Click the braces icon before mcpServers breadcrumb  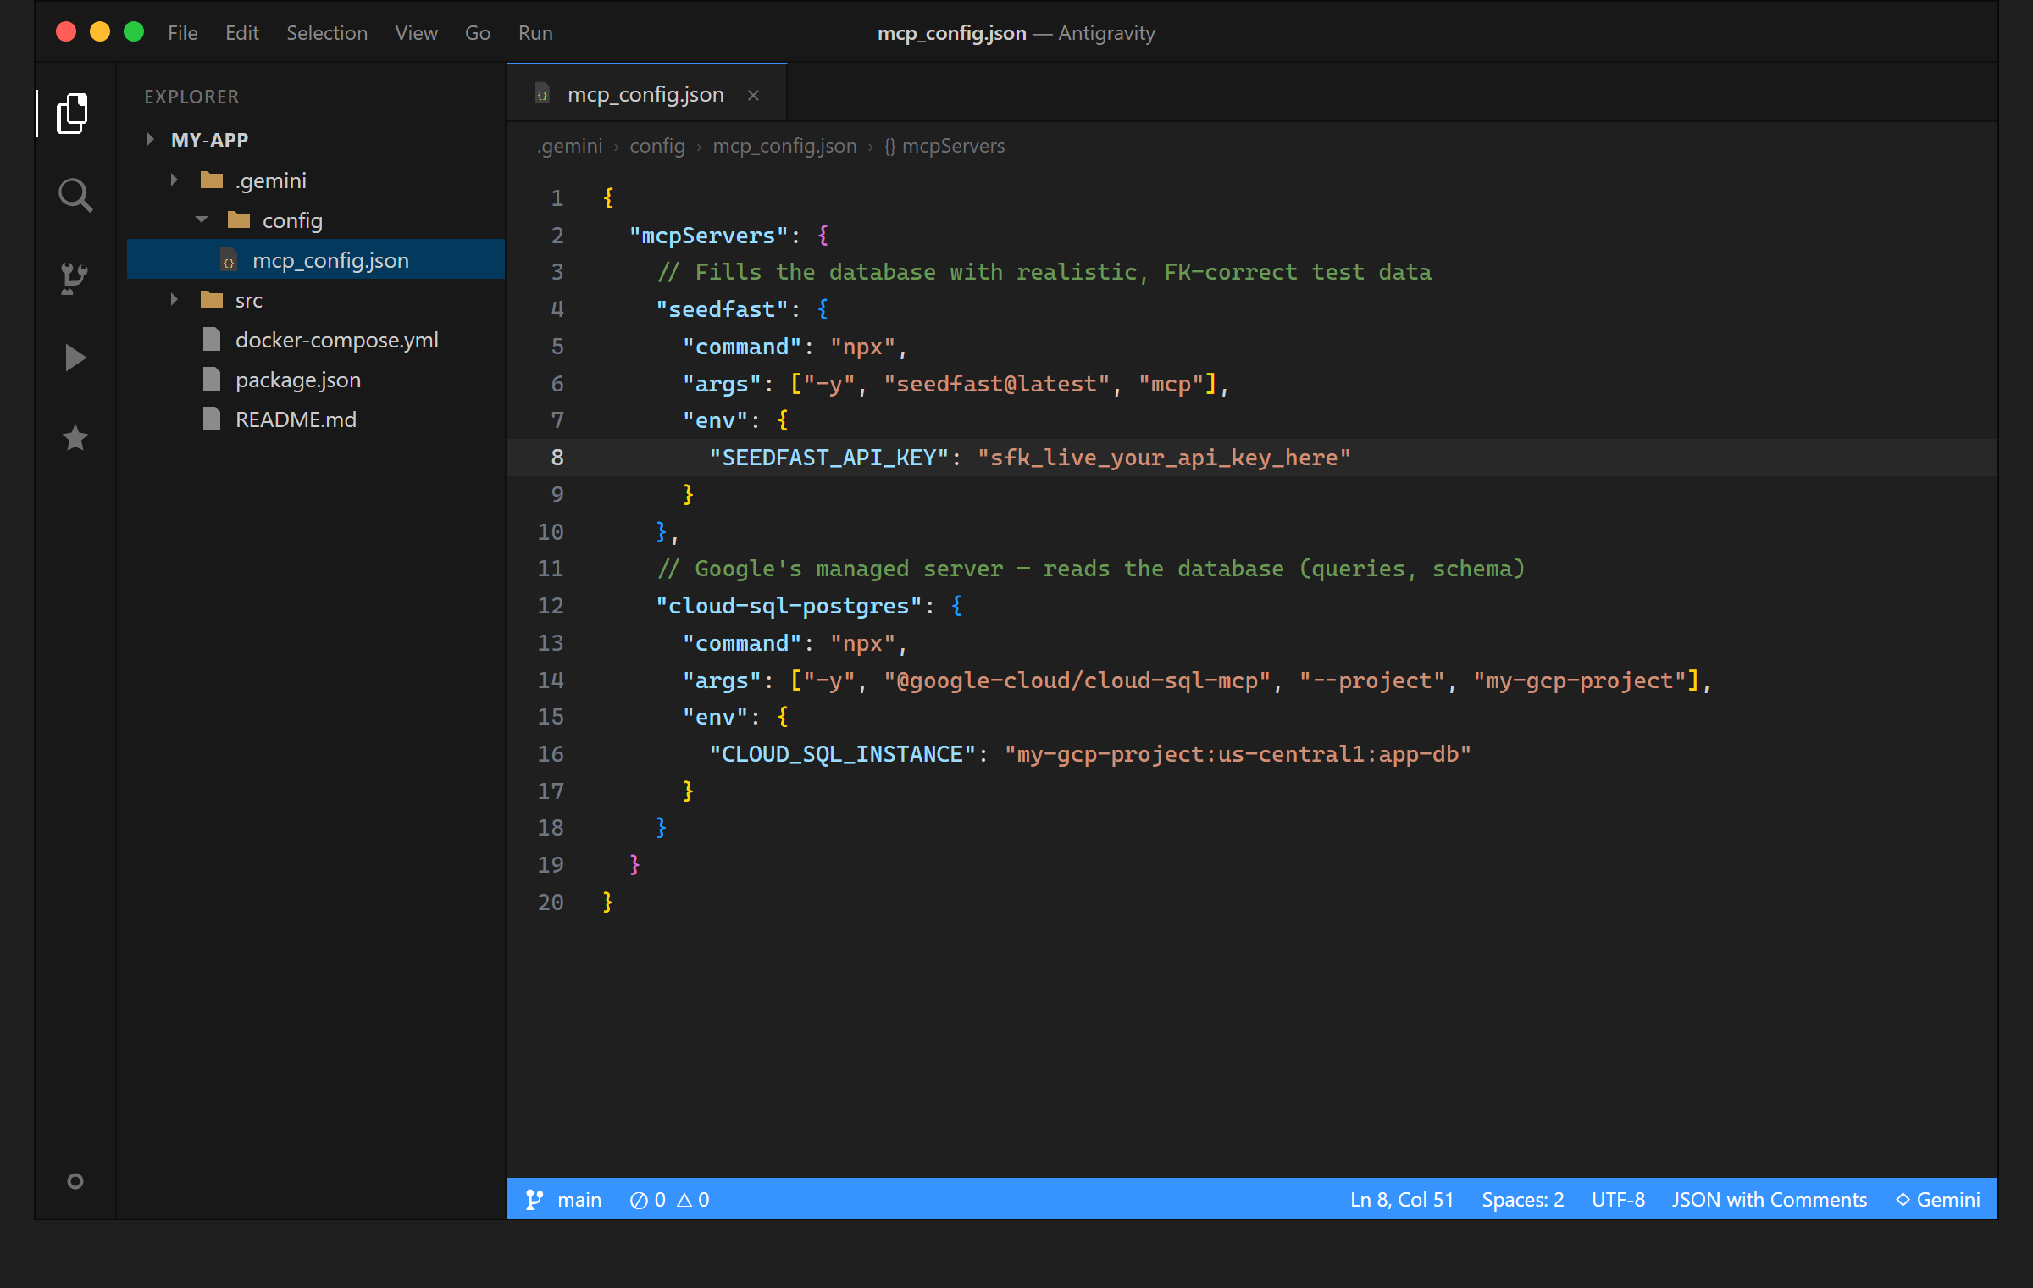coord(889,146)
